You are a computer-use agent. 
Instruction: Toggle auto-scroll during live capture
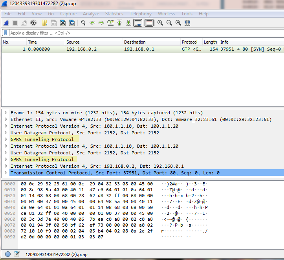137,23
